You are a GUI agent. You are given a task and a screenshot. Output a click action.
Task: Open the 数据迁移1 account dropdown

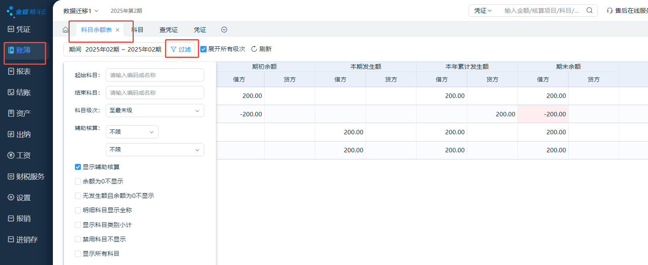pyautogui.click(x=80, y=11)
